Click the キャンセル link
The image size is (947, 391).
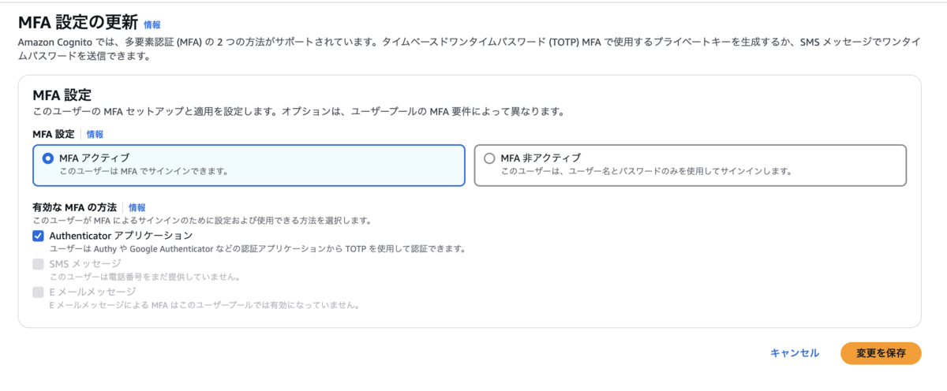point(795,353)
